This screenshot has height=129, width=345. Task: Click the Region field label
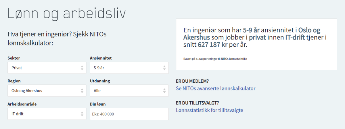pos(14,81)
